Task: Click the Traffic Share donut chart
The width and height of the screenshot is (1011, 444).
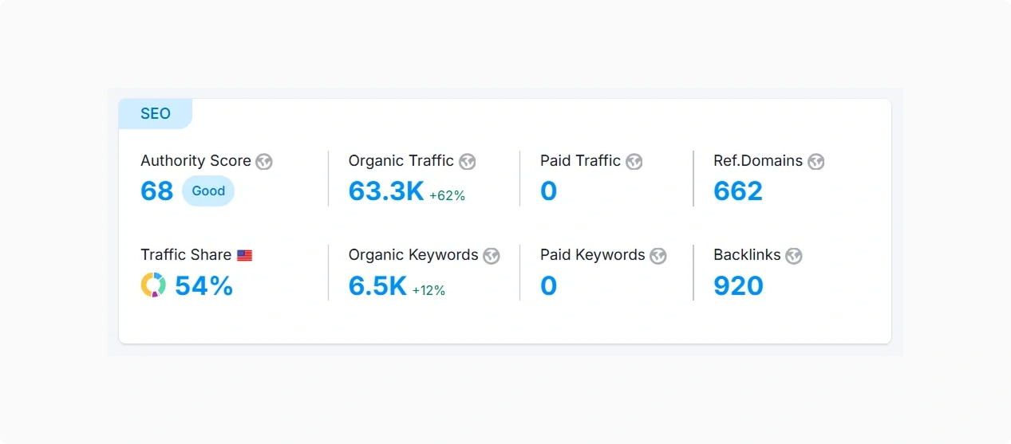Action: (x=153, y=285)
